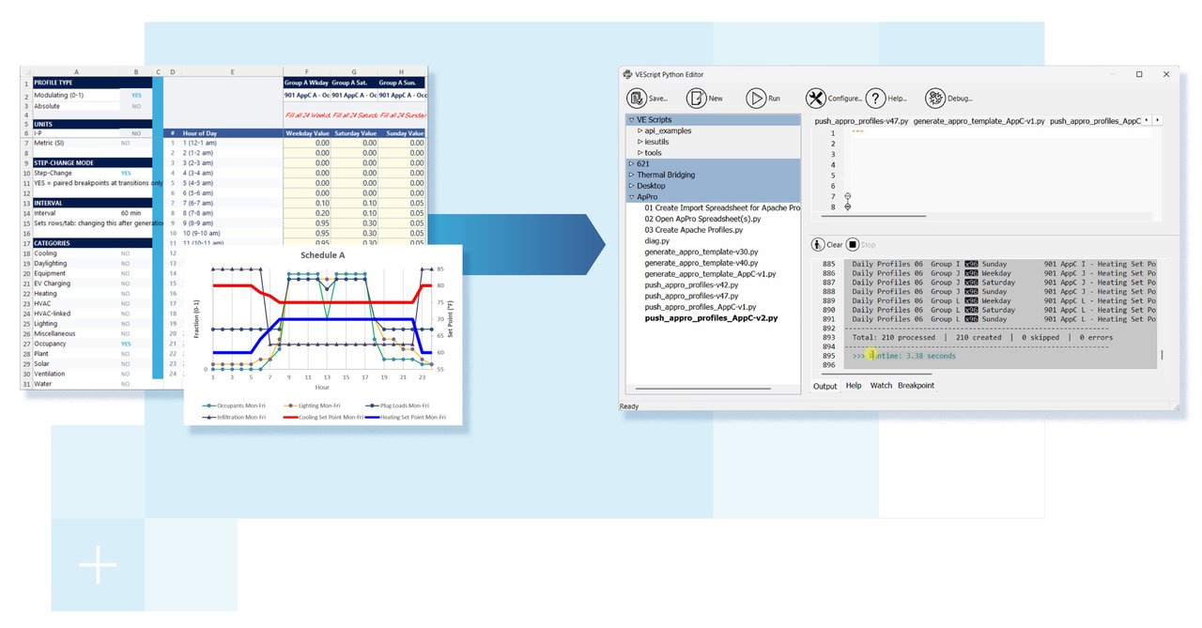Select push_appro_profiles-v47.py in the tree
Screen dimensions: 1202x628
point(691,297)
